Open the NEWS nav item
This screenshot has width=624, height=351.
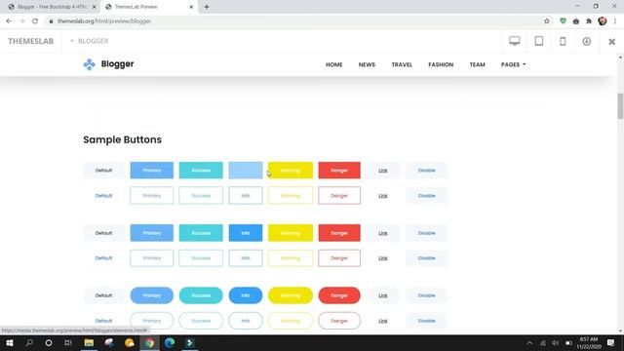coord(367,64)
